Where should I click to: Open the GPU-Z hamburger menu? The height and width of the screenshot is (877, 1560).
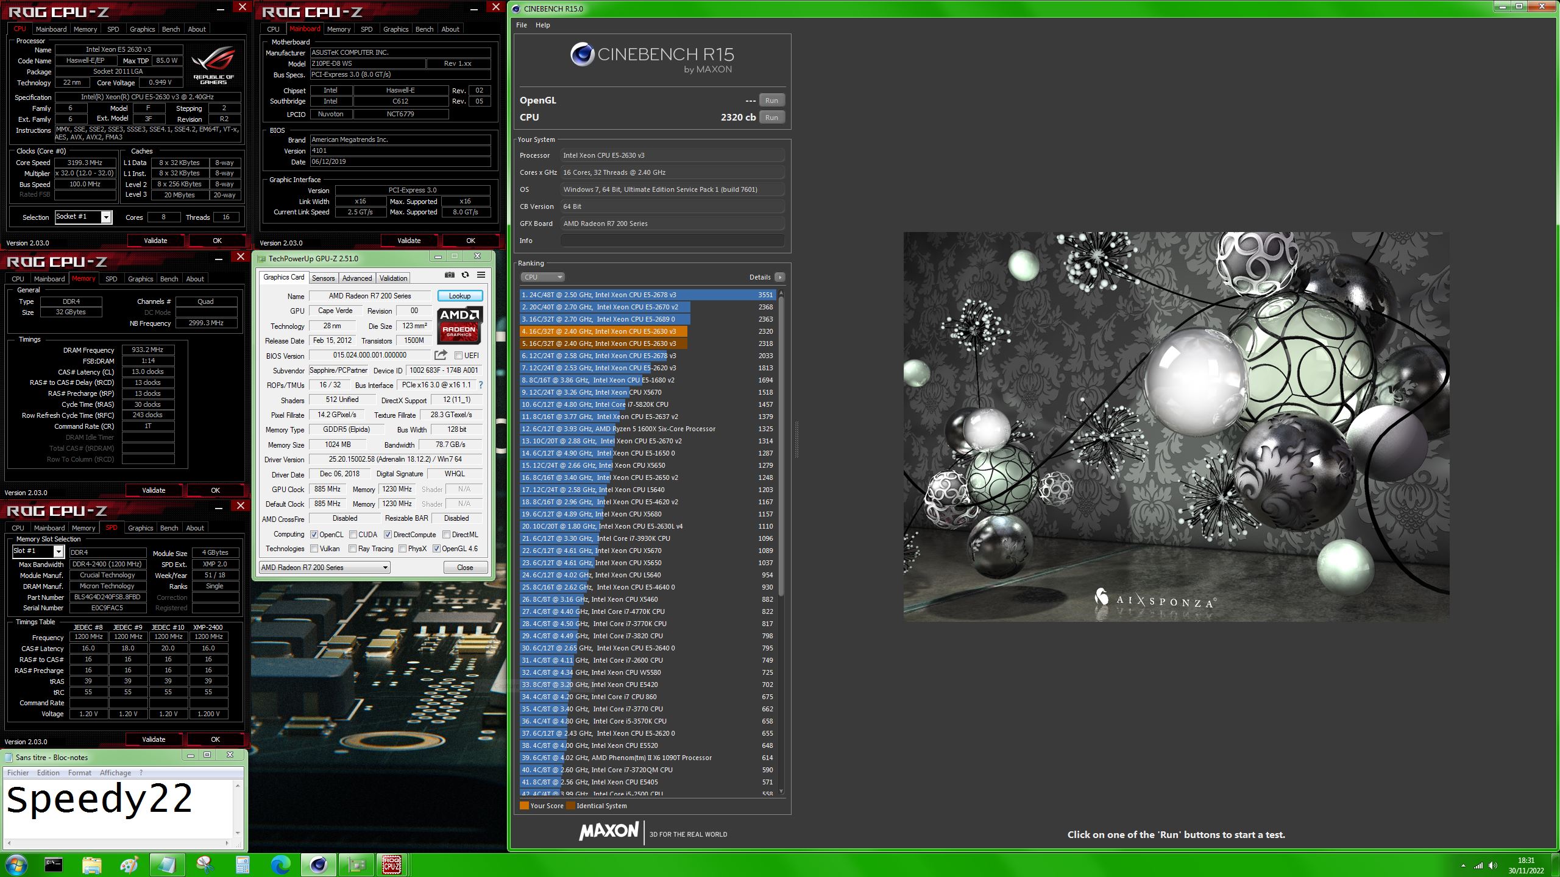click(481, 275)
